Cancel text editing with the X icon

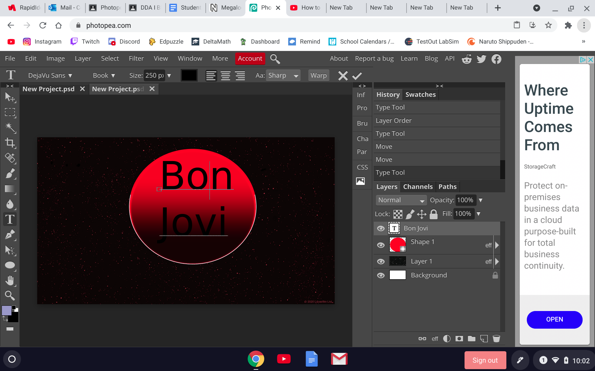coord(343,76)
